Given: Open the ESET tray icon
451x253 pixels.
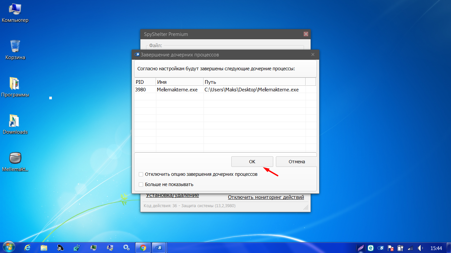Looking at the screenshot, I should click(371, 248).
